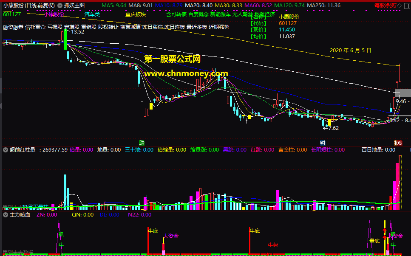Viewport: 411px width, 256px height.
Task: Click the QN: 0.00 readout
Action: [x=83, y=215]
